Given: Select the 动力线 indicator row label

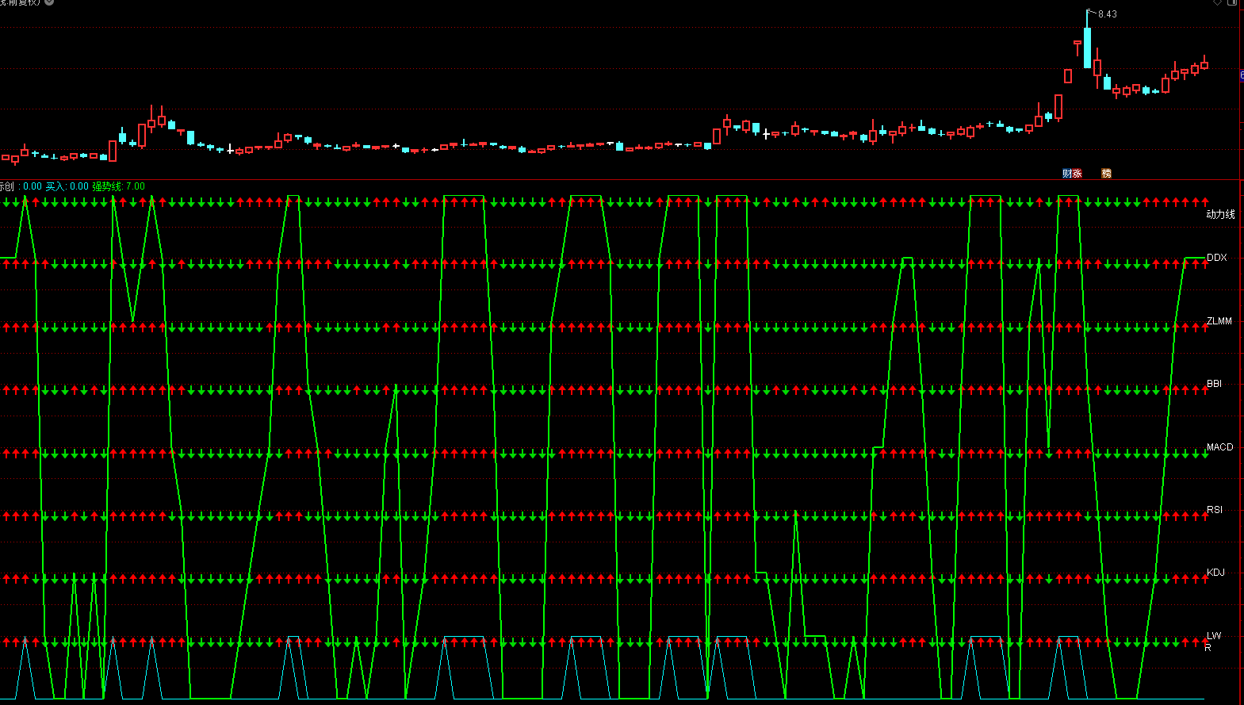Looking at the screenshot, I should coord(1220,214).
